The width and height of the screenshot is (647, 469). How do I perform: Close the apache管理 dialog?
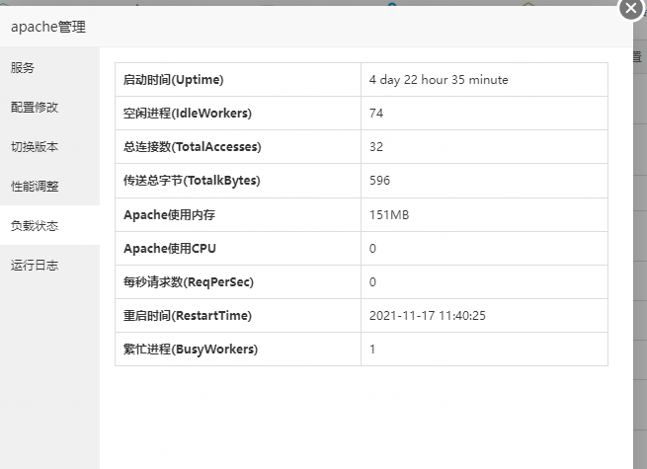pyautogui.click(x=631, y=8)
